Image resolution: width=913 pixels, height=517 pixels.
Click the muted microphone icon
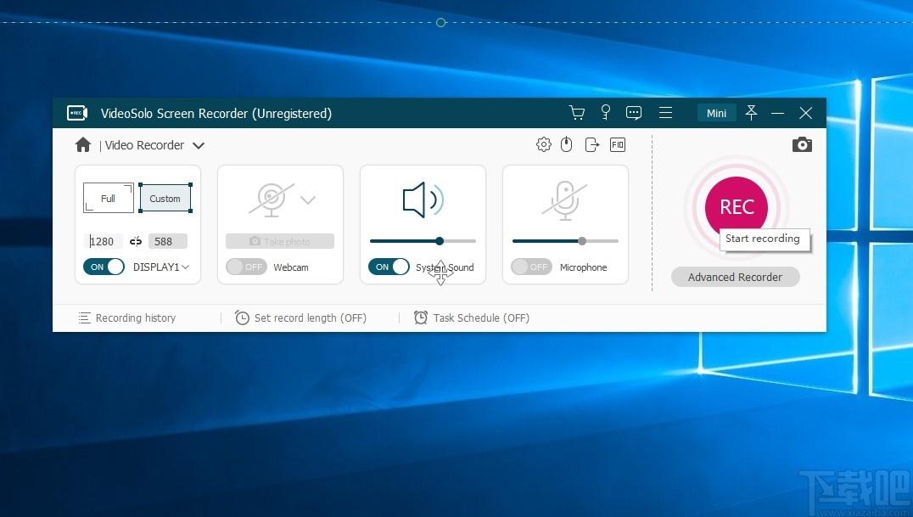(565, 199)
